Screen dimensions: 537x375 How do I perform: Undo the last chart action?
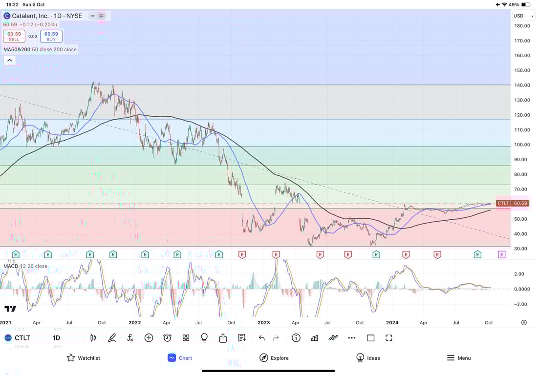pyautogui.click(x=261, y=338)
